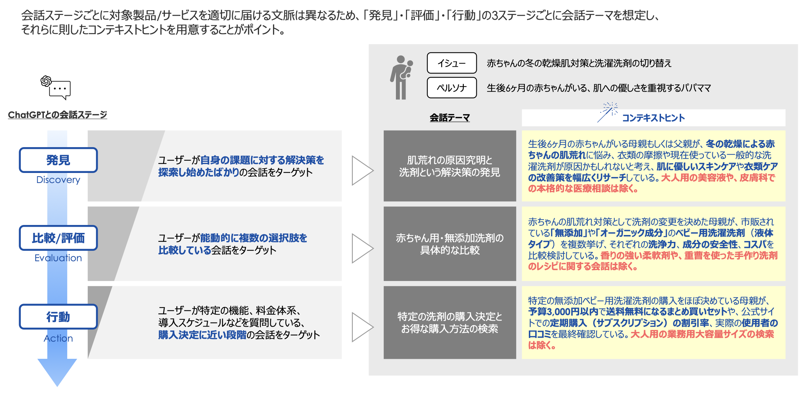Click the slide title about 会話ステージごとに
The image size is (804, 394).
[340, 15]
